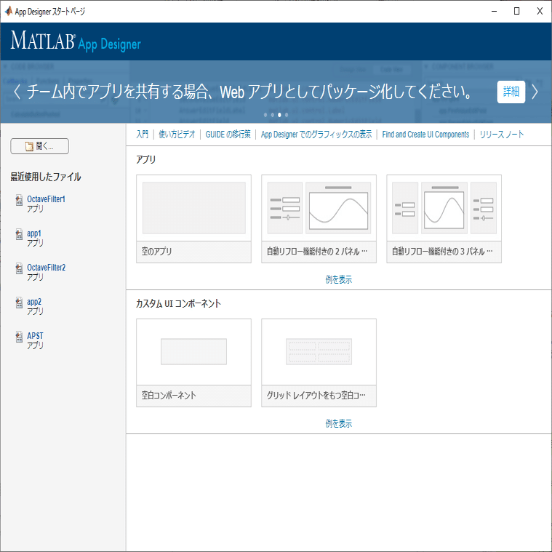Screen dimensions: 552x552
Task: Open the recent file OctaveFilter2
Action: [46, 268]
